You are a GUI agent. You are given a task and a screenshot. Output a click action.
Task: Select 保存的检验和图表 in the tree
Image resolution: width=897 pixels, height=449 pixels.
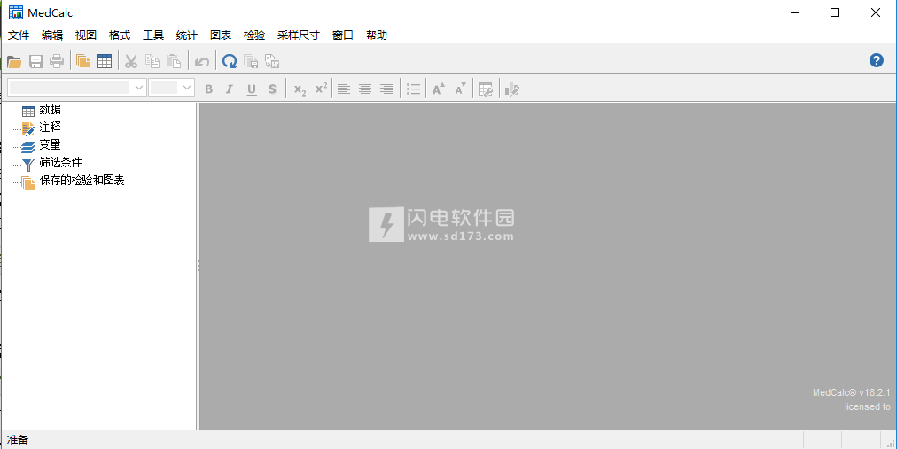(x=82, y=180)
